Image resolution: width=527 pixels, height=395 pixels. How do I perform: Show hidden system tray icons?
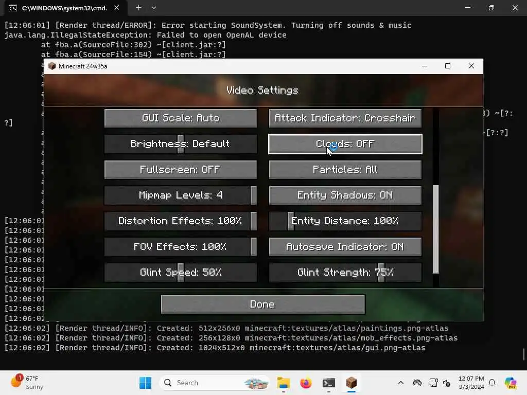click(x=400, y=383)
